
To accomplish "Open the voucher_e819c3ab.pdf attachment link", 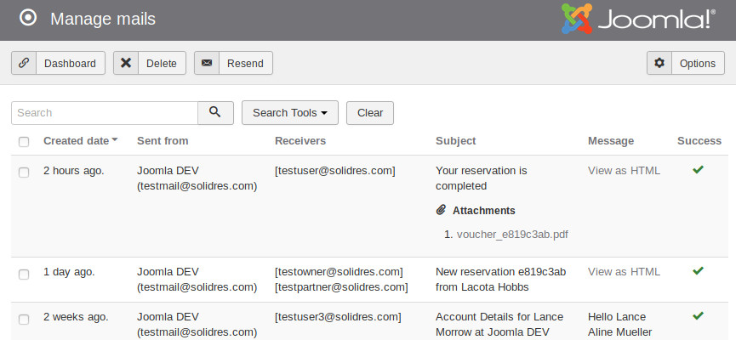I will [512, 235].
